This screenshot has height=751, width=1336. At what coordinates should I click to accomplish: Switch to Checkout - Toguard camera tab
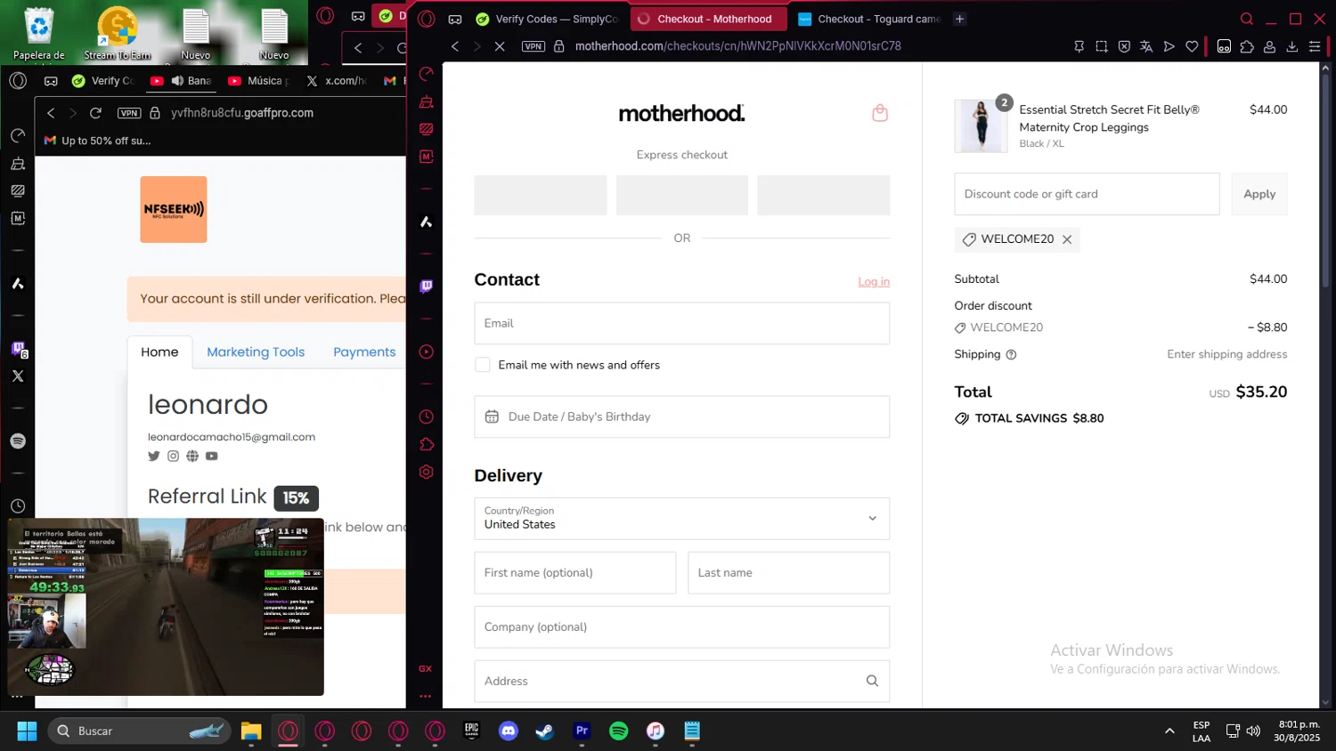pyautogui.click(x=868, y=19)
